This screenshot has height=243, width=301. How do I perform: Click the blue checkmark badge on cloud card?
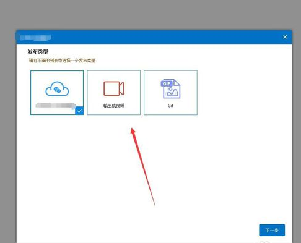pyautogui.click(x=79, y=111)
